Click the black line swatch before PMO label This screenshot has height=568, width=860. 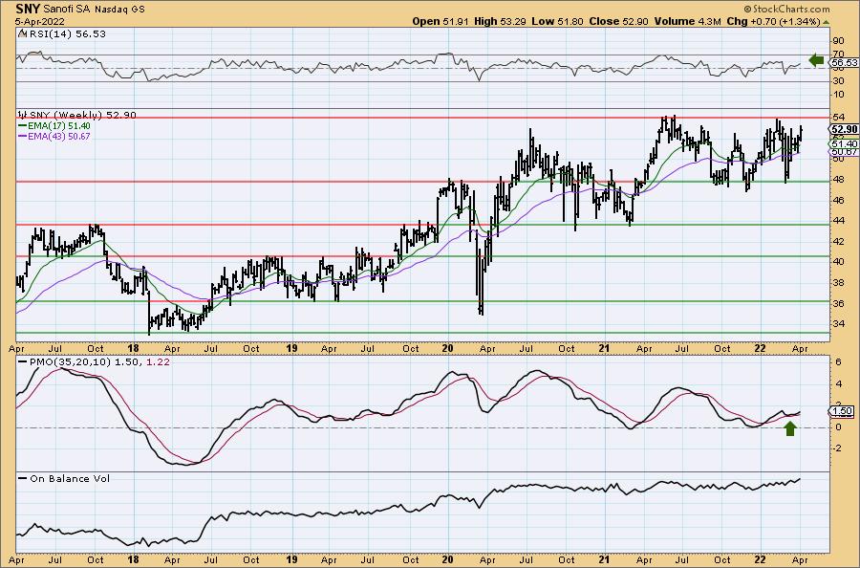pos(23,362)
